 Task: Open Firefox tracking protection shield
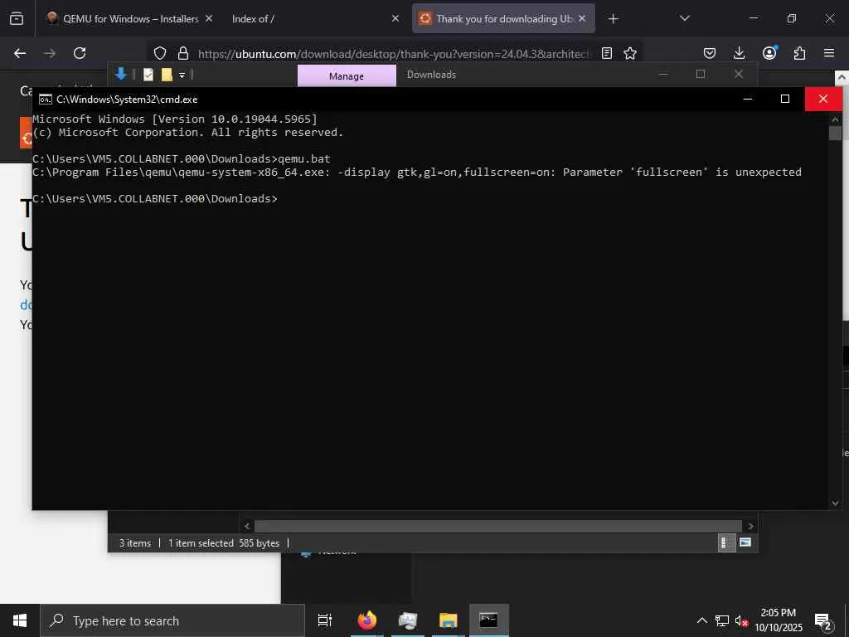point(160,53)
